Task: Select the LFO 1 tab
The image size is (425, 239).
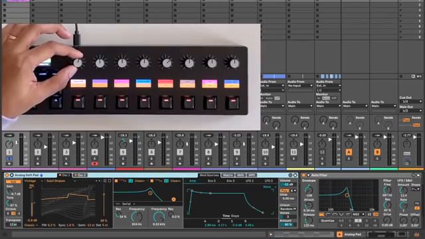Action: tap(250, 181)
